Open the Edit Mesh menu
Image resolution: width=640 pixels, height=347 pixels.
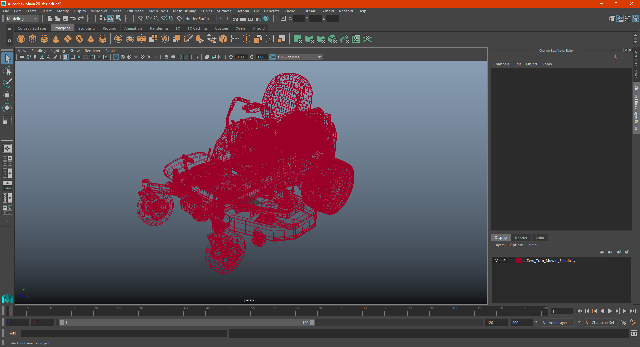pos(135,11)
